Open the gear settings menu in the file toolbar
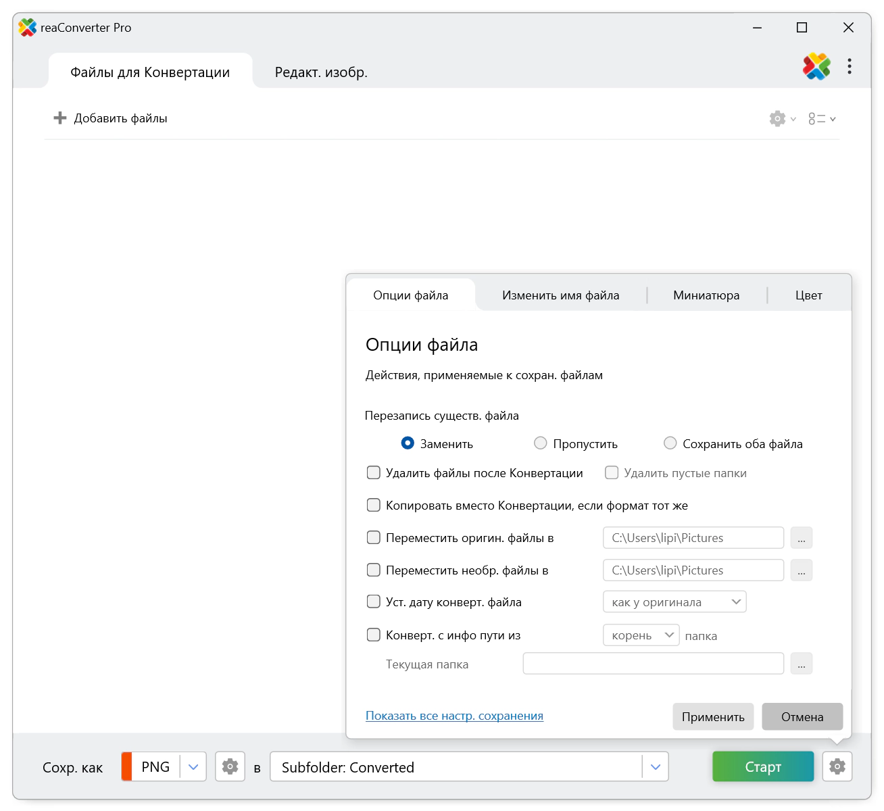This screenshot has height=811, width=884. [778, 119]
